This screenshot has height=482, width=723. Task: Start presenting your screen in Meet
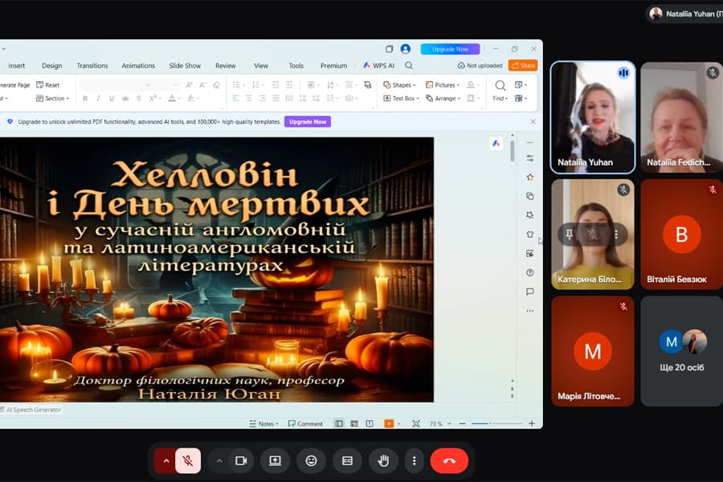275,460
